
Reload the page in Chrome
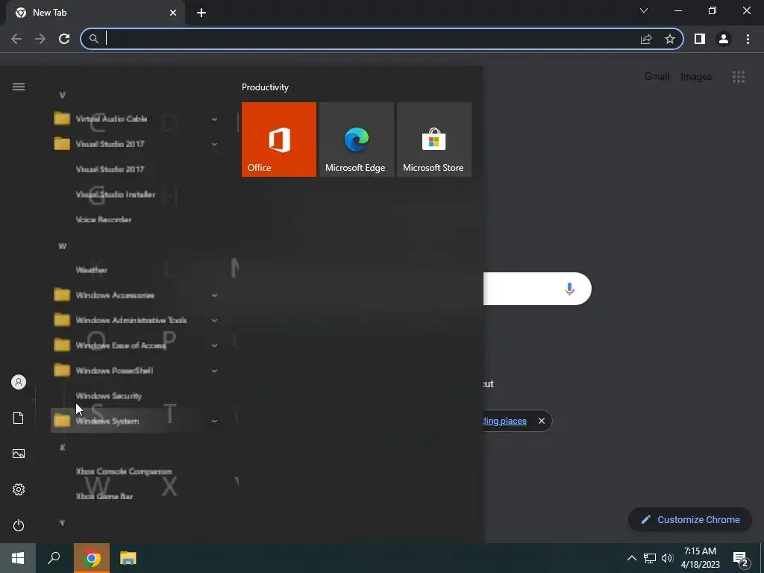coord(64,39)
